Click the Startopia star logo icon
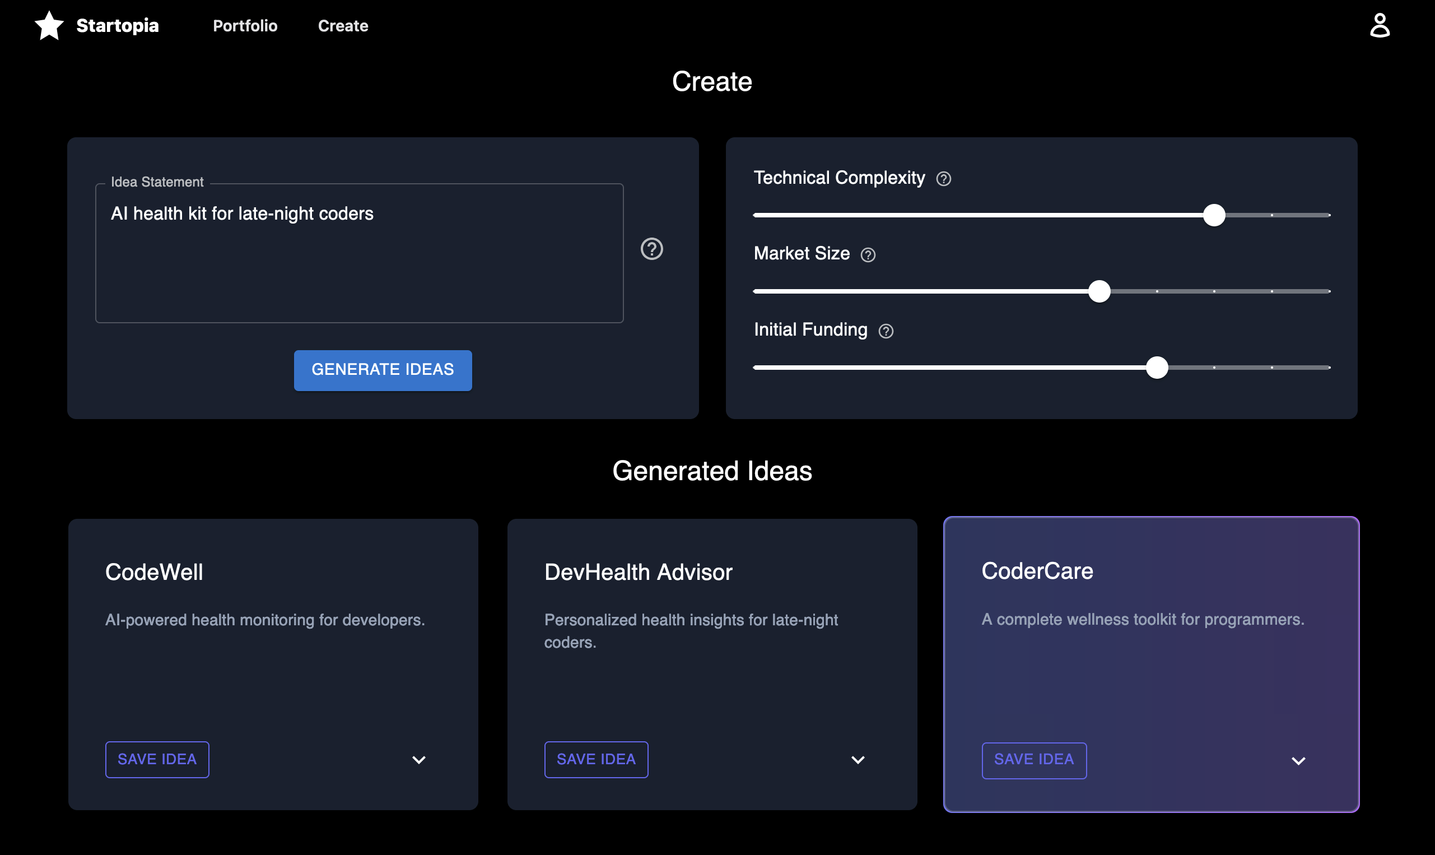The height and width of the screenshot is (855, 1435). (x=49, y=26)
